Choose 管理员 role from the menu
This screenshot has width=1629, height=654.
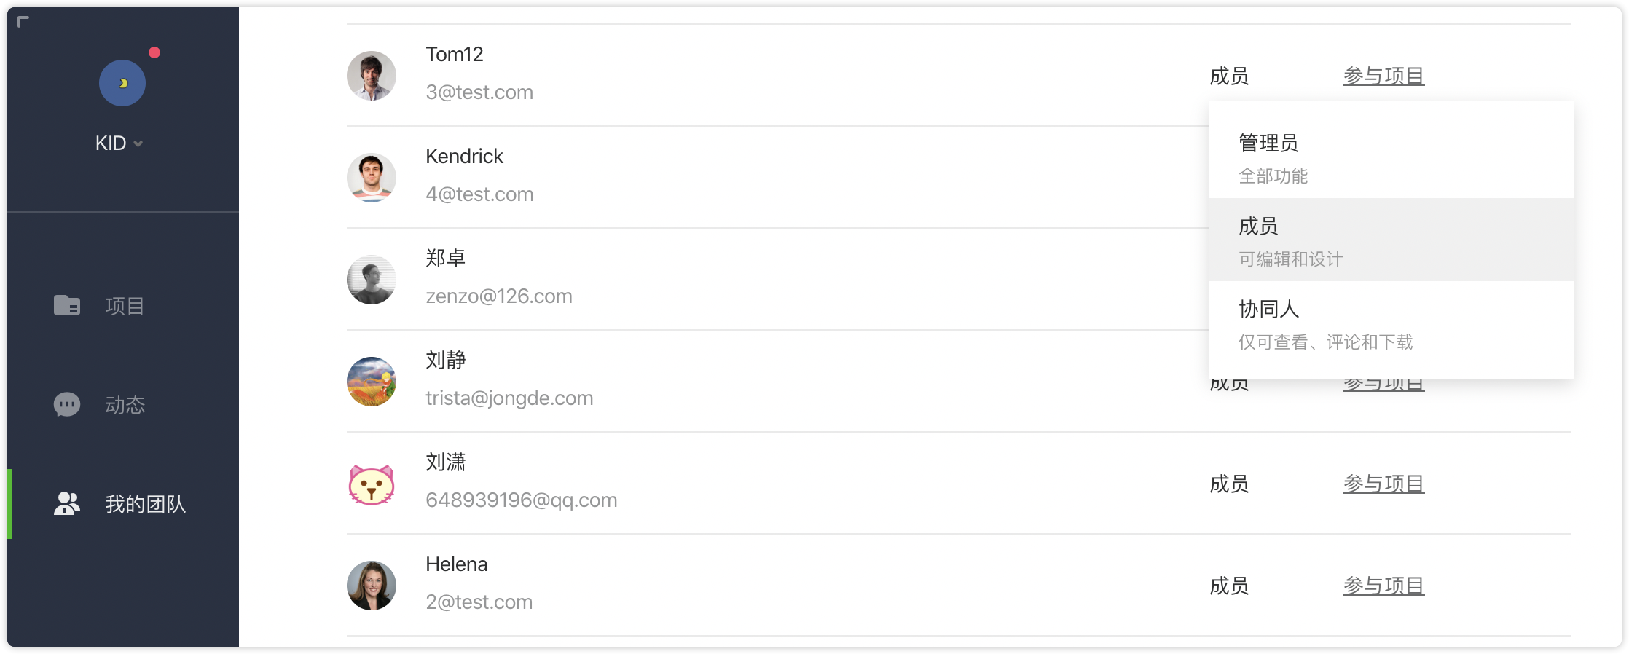[x=1391, y=157]
